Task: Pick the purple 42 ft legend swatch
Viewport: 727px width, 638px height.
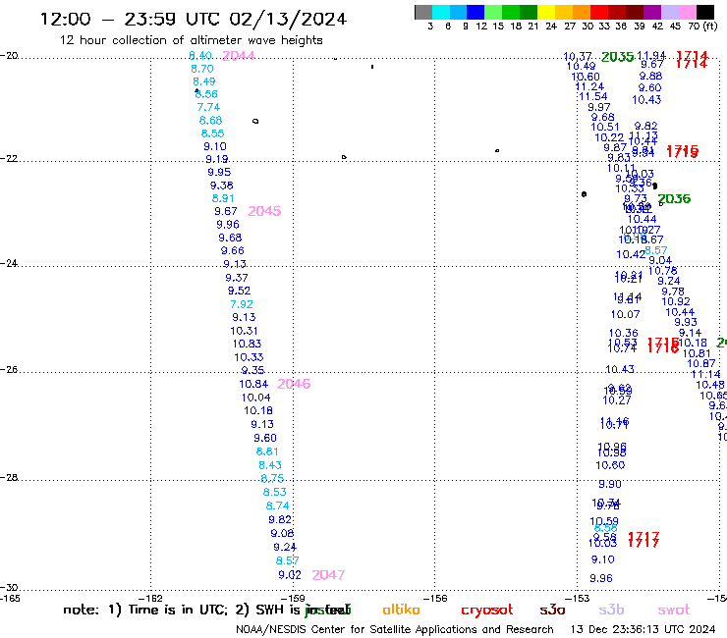Action: [x=652, y=12]
